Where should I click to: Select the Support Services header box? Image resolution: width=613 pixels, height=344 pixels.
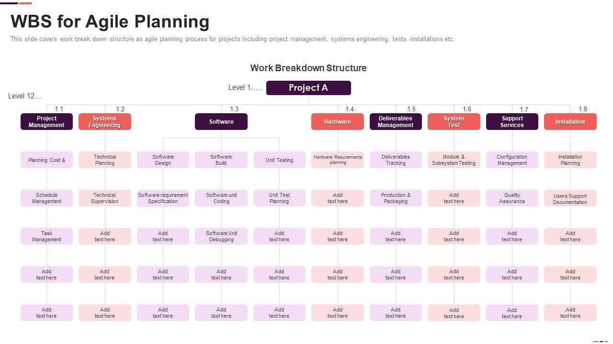512,122
